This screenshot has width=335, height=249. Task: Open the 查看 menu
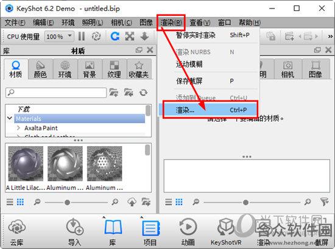[x=200, y=22]
